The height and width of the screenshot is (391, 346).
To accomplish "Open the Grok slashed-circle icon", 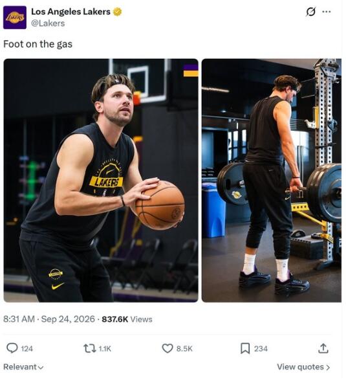I will [310, 12].
